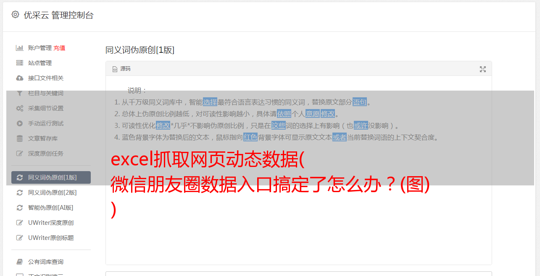Image resolution: width=540 pixels, height=276 pixels.
Task: Open 同义词伪原创[1版] menu item
Action: [51, 177]
